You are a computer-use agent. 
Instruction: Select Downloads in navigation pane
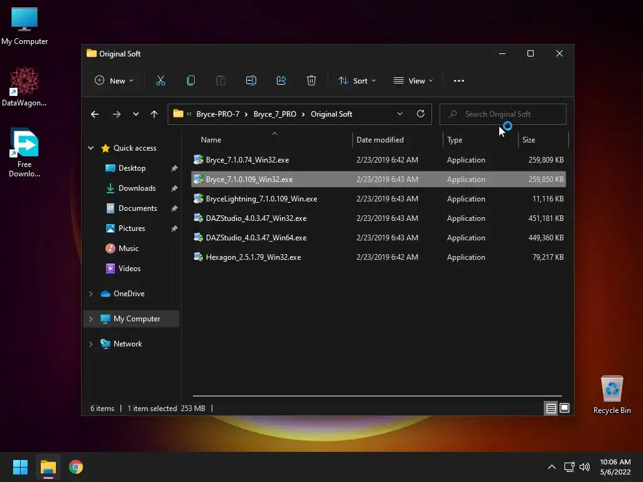(137, 188)
